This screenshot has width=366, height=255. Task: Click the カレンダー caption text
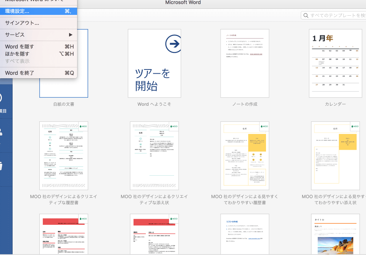(335, 104)
